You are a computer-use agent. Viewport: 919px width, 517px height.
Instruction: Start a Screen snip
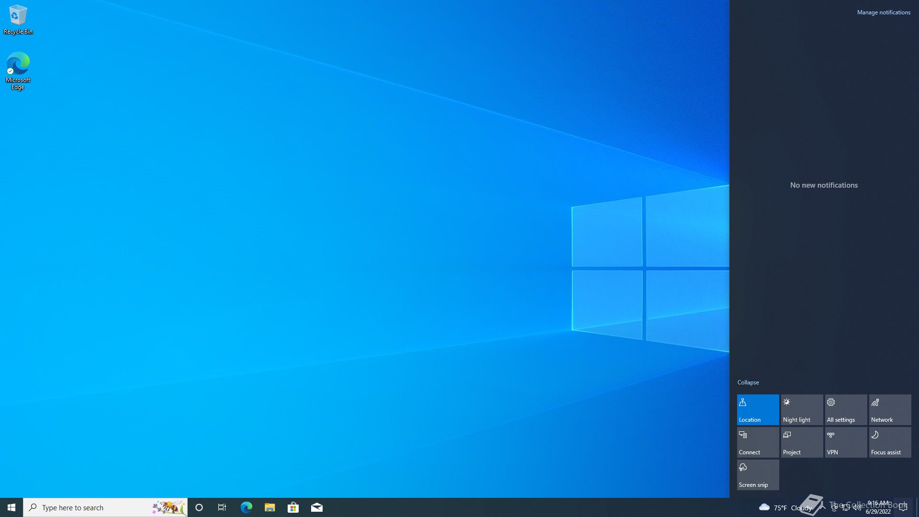(x=758, y=474)
